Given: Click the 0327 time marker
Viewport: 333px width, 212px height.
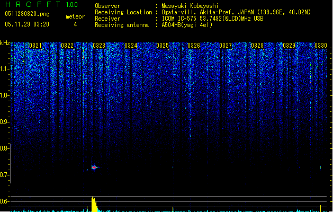Looking at the screenshot, I should pyautogui.click(x=226, y=46).
